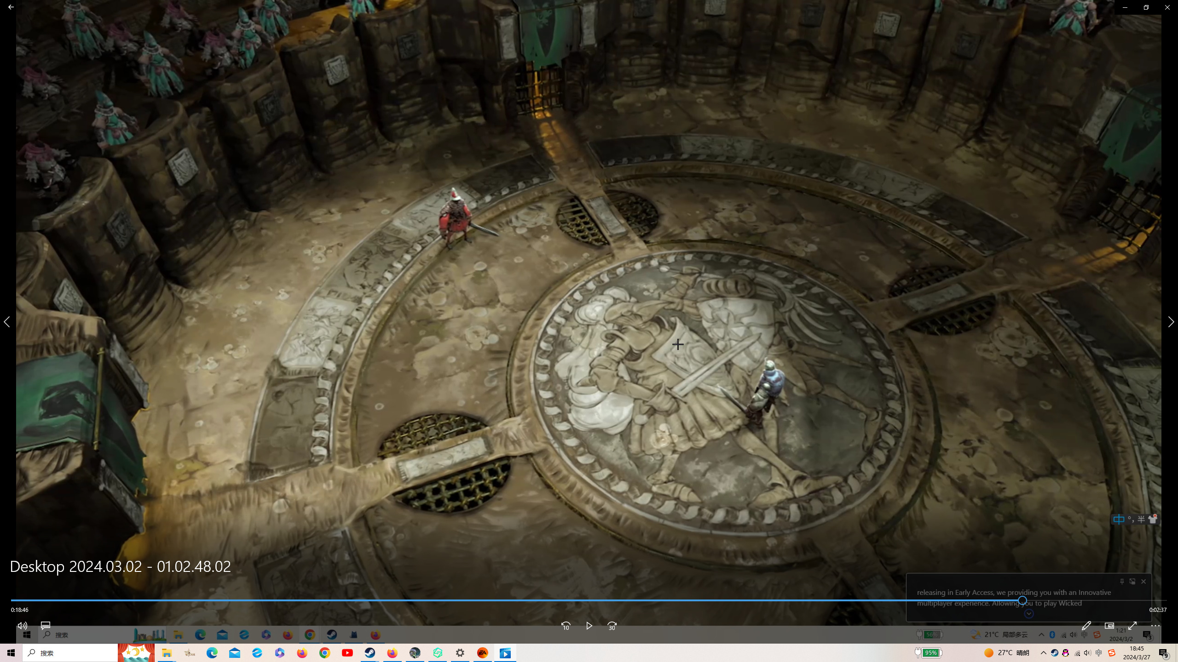The image size is (1178, 662).
Task: Open the Sogou S tray icon
Action: click(1112, 653)
